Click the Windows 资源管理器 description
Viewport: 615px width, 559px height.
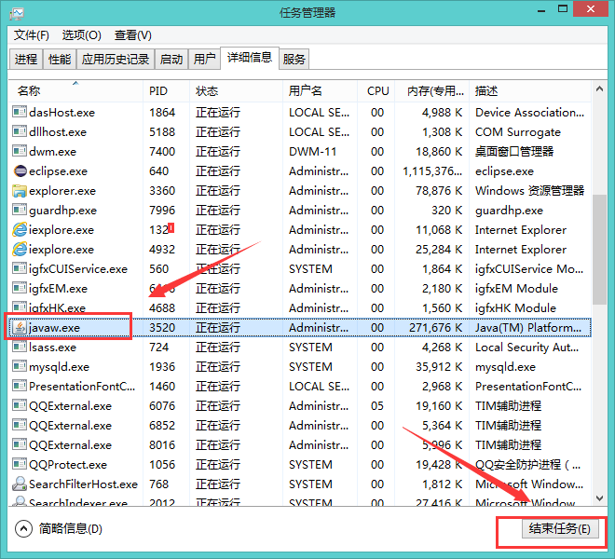[x=529, y=191]
